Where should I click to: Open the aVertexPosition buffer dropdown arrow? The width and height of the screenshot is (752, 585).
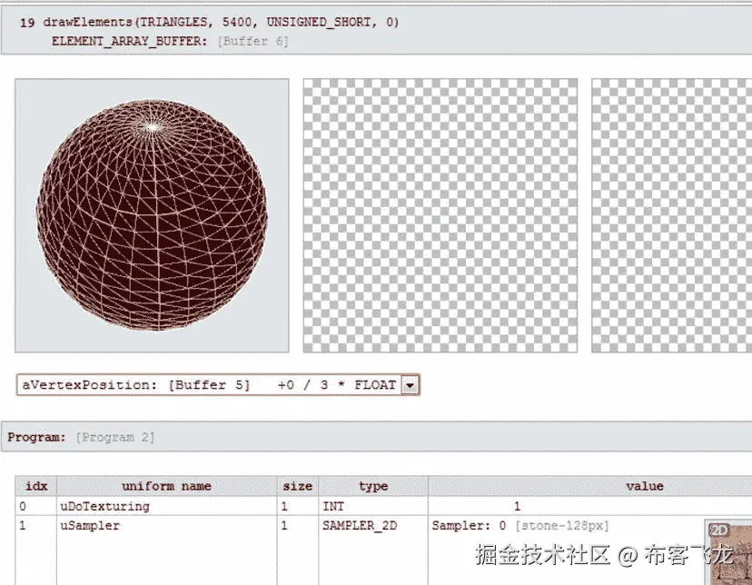tap(411, 384)
